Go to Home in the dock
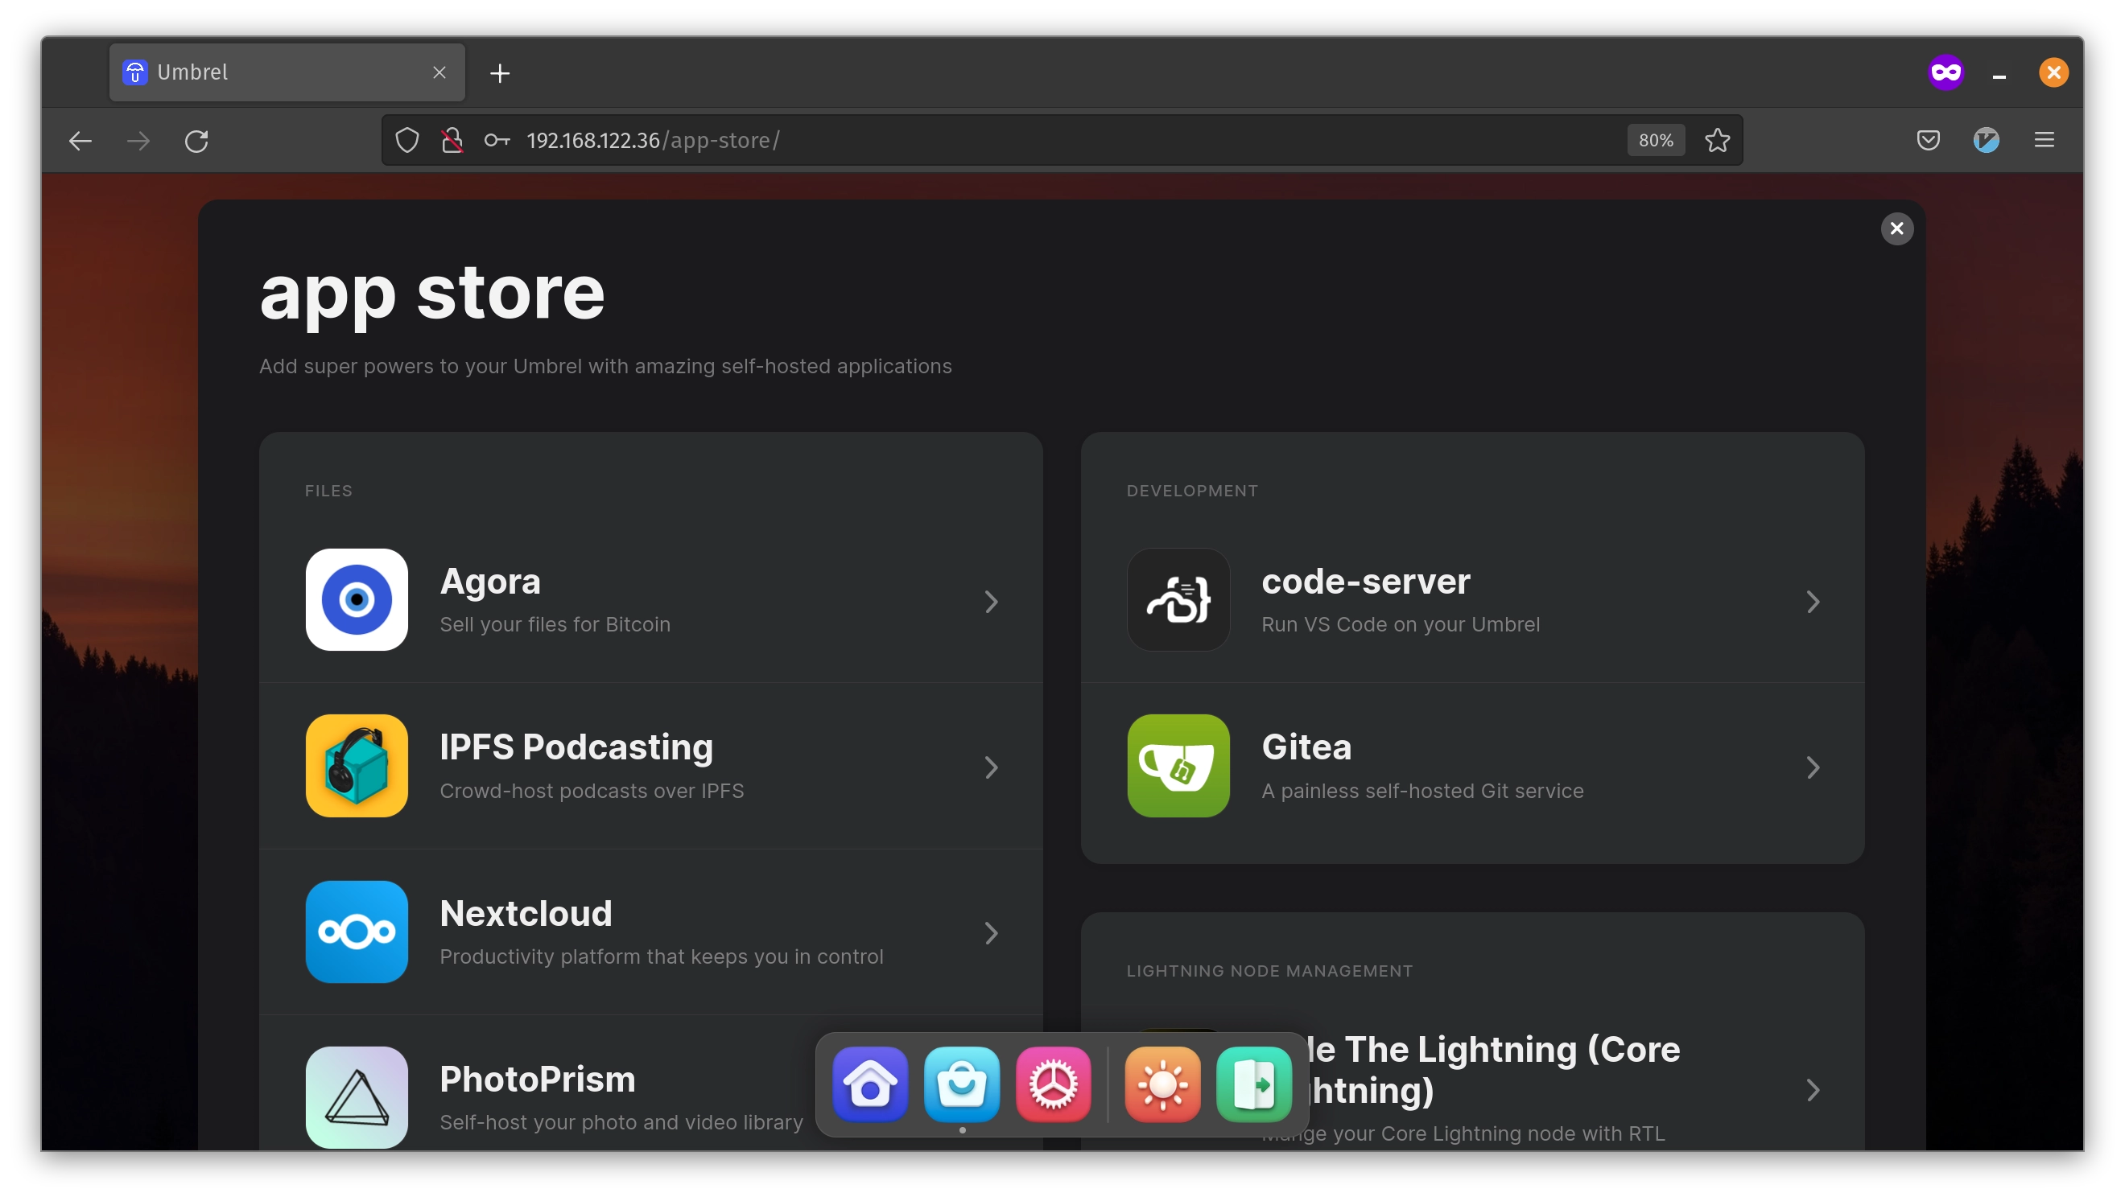 (x=870, y=1085)
